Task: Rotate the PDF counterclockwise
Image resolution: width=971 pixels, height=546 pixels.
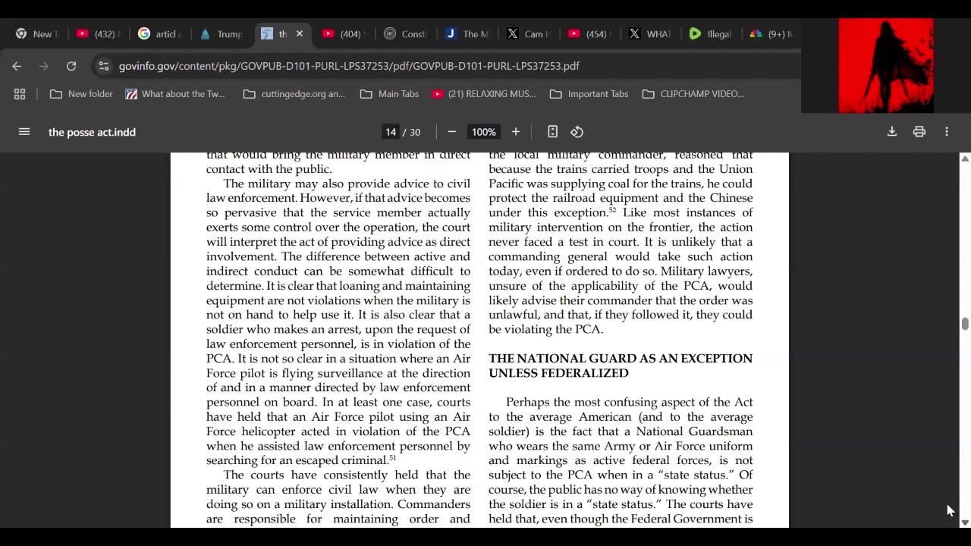Action: (577, 132)
